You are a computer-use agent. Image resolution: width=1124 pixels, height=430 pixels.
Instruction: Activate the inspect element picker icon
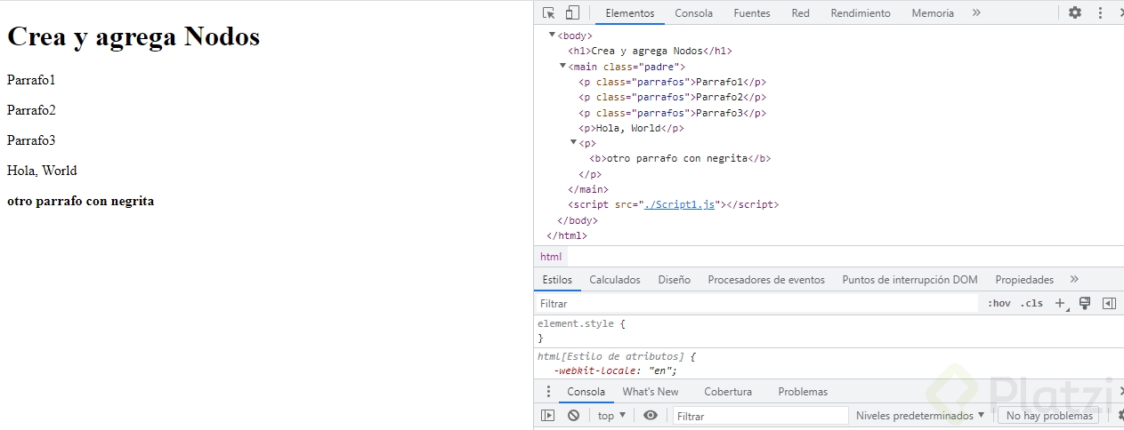549,12
